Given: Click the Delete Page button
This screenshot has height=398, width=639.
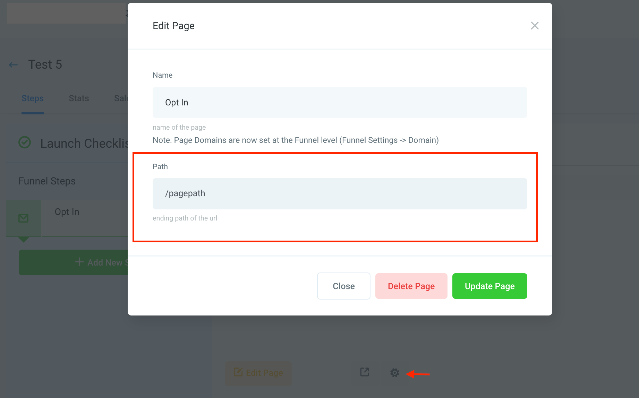Looking at the screenshot, I should 411,286.
